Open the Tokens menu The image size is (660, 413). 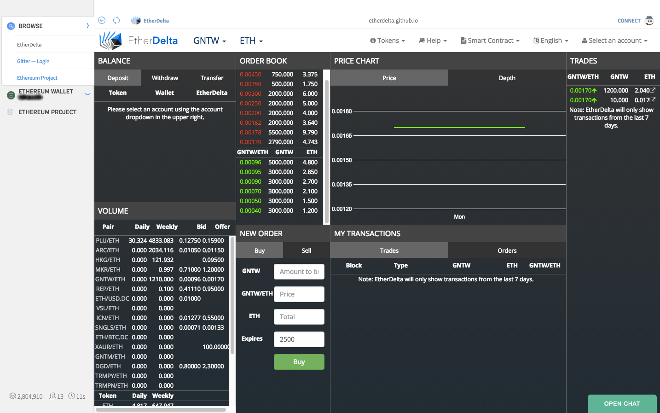388,41
